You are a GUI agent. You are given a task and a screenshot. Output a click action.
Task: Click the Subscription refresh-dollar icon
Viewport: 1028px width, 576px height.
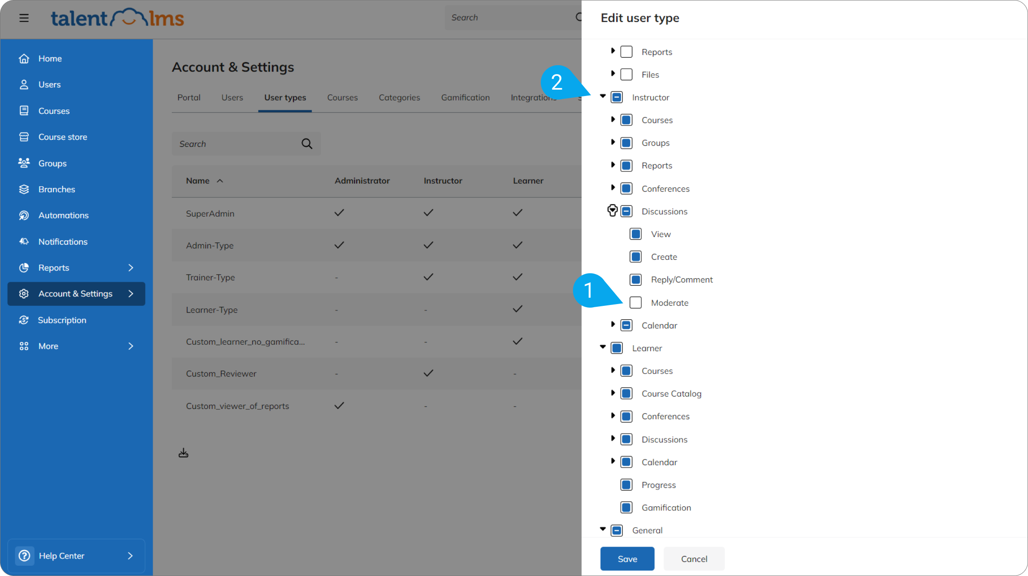[24, 320]
